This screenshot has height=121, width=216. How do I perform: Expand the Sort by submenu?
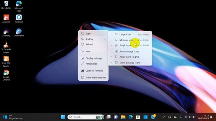click(x=93, y=39)
